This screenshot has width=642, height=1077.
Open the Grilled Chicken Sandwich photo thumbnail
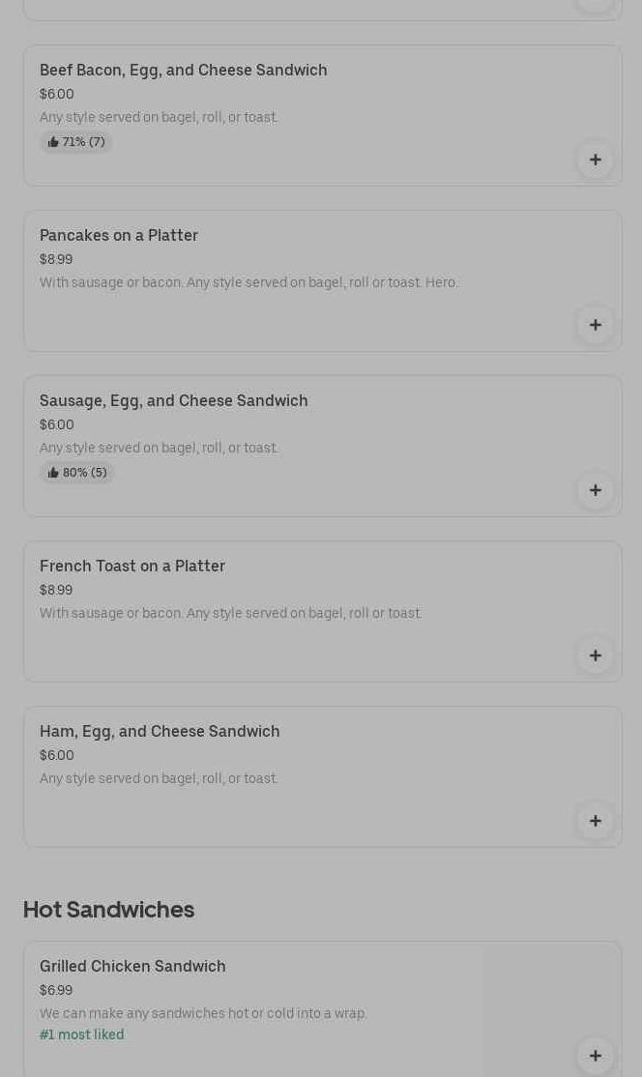point(551,1005)
